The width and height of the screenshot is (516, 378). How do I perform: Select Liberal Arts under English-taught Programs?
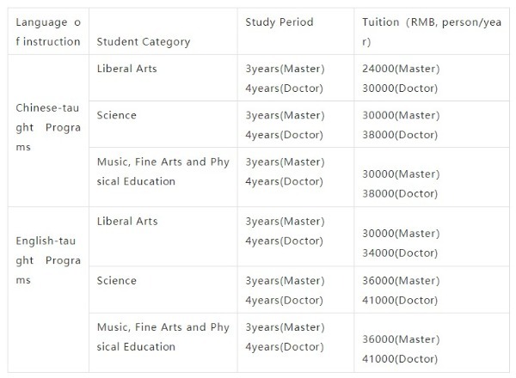(127, 221)
